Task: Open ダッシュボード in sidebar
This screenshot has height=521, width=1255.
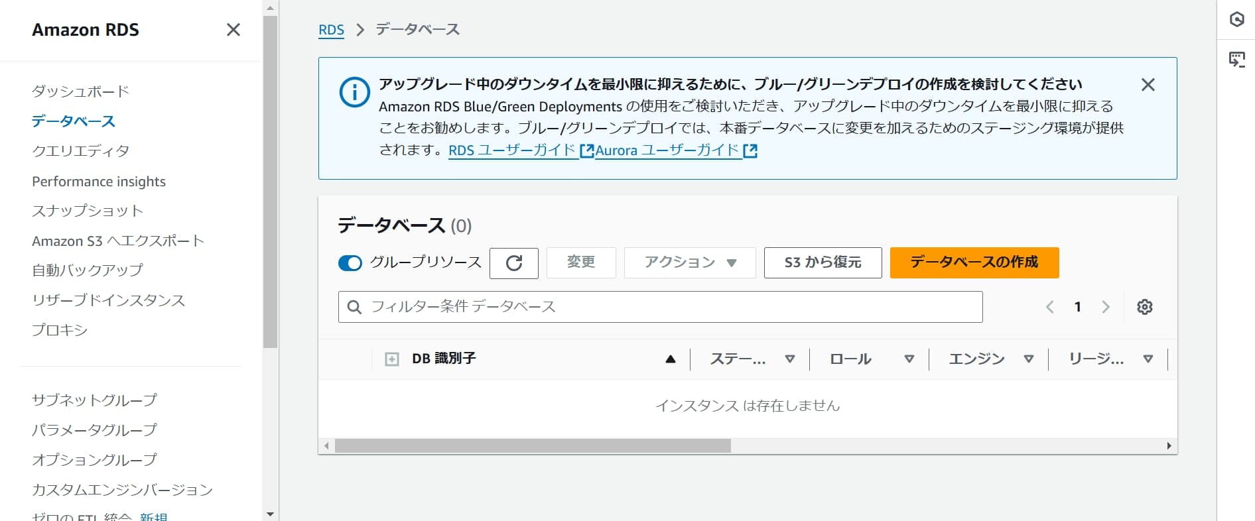Action: coord(80,91)
